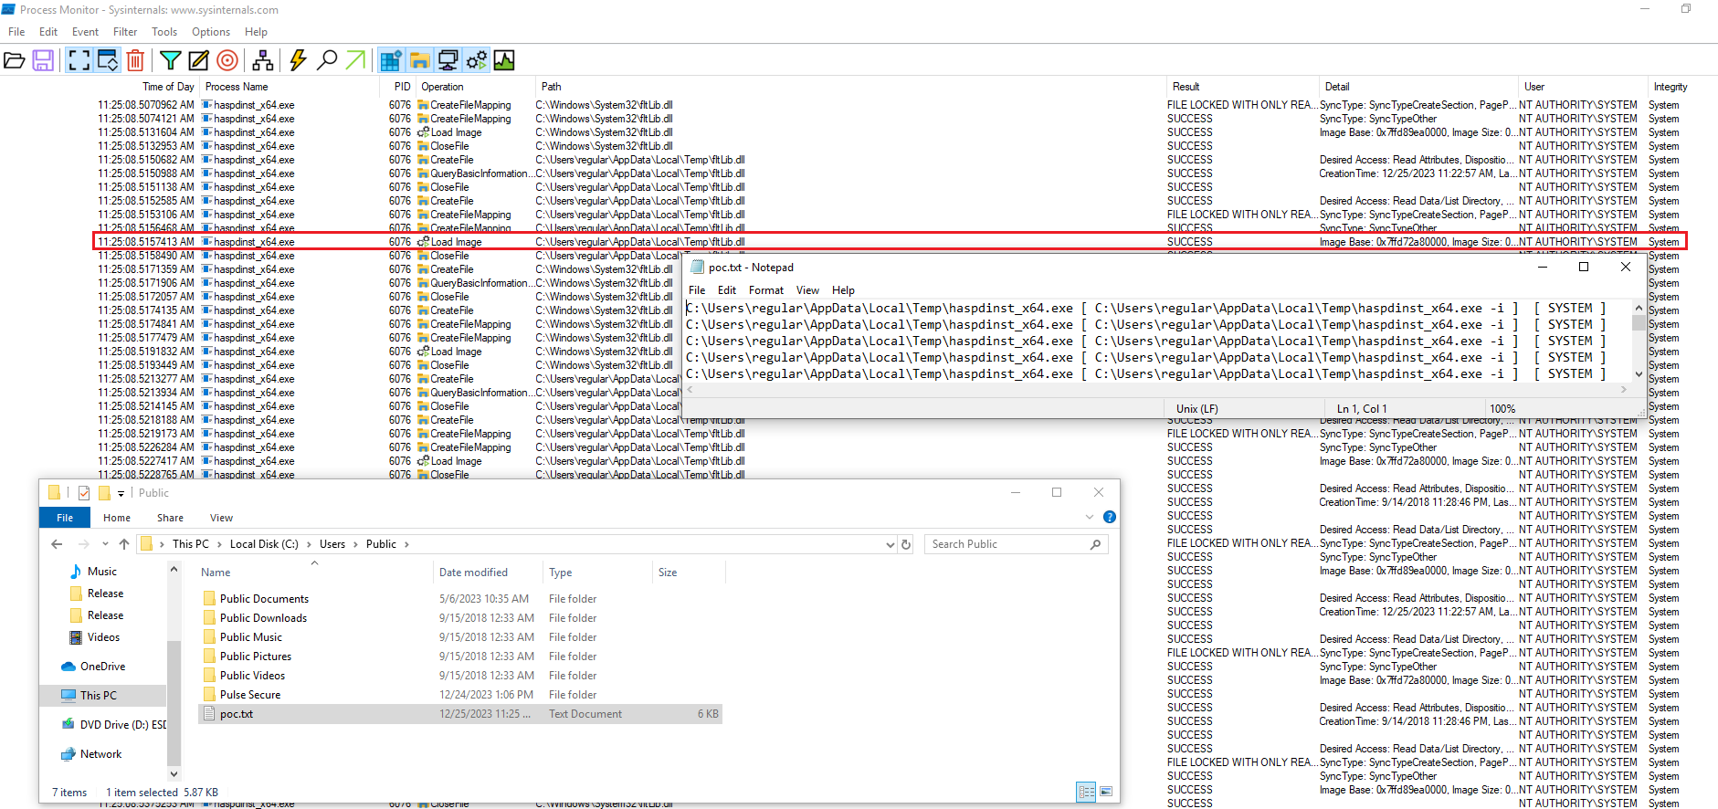This screenshot has width=1718, height=809.
Task: Click the Process Name column header
Action: pos(237,87)
